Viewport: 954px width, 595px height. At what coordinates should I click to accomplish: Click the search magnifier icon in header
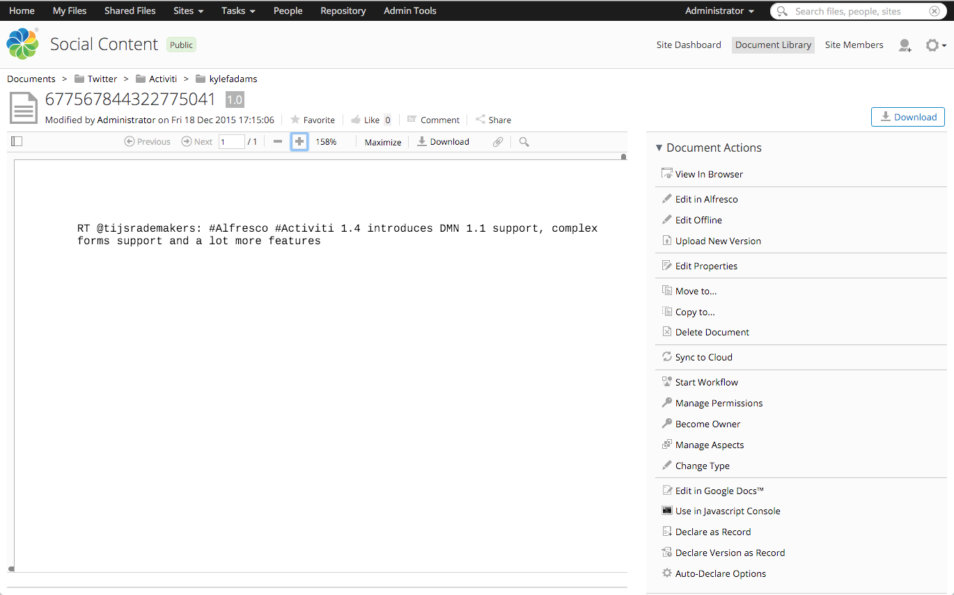tap(783, 11)
